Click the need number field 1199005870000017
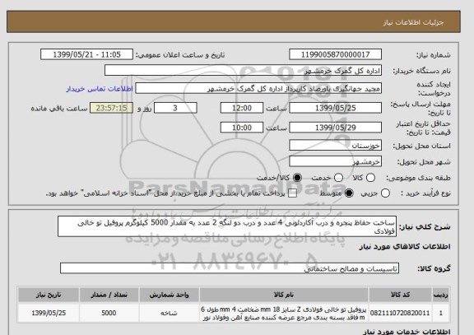Image resolution: width=474 pixels, height=335 pixels. coord(335,54)
